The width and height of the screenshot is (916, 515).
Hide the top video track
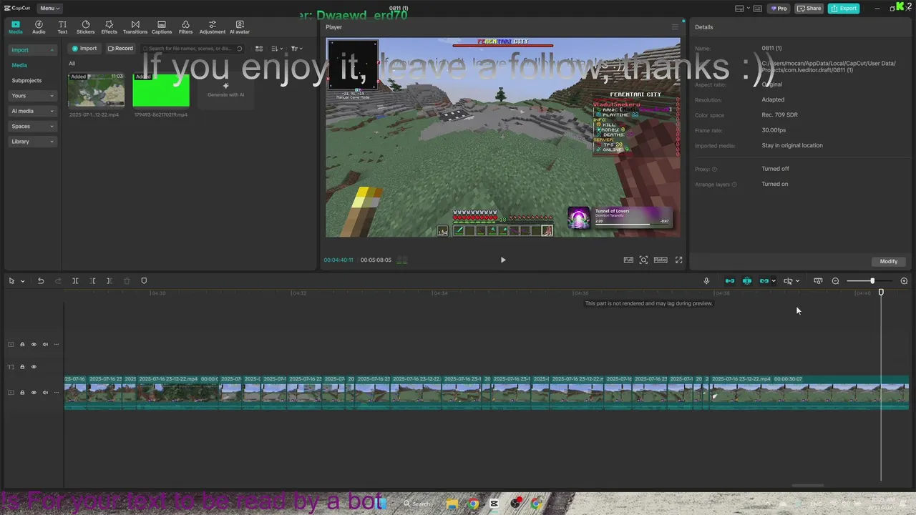tap(34, 344)
